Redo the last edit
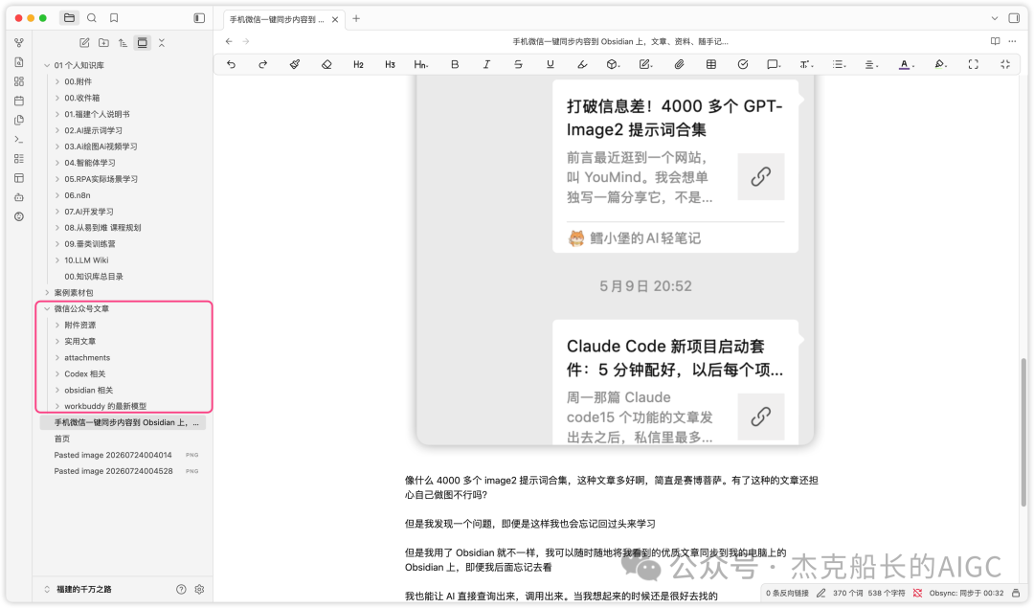1034x608 pixels. click(262, 64)
